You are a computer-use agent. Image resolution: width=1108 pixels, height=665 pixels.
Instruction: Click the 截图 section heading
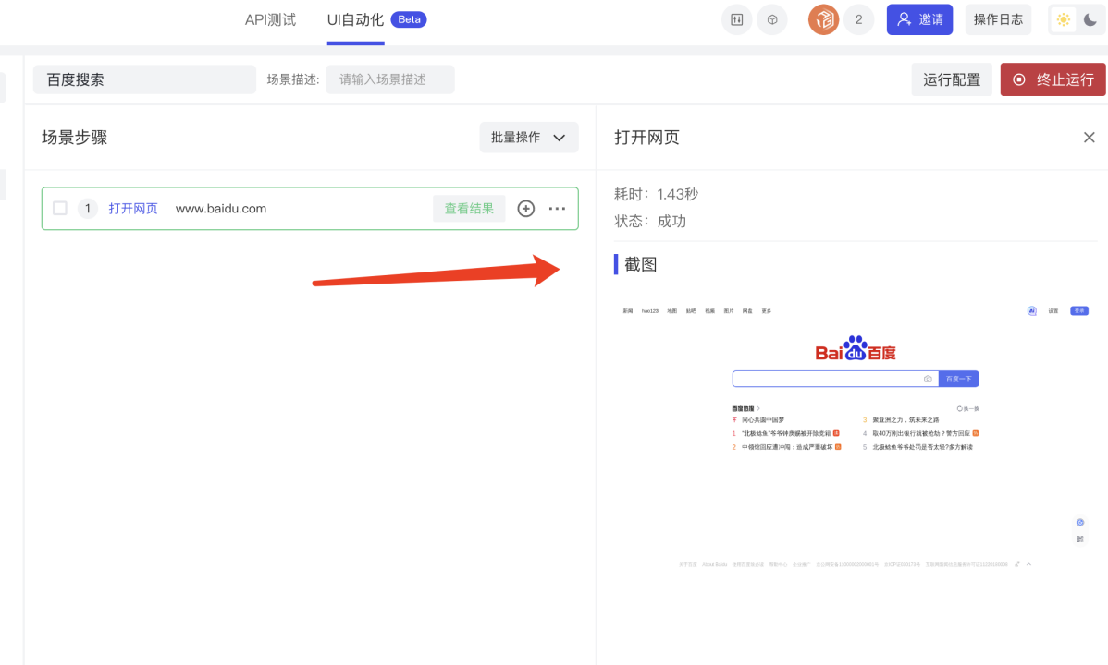pyautogui.click(x=640, y=265)
